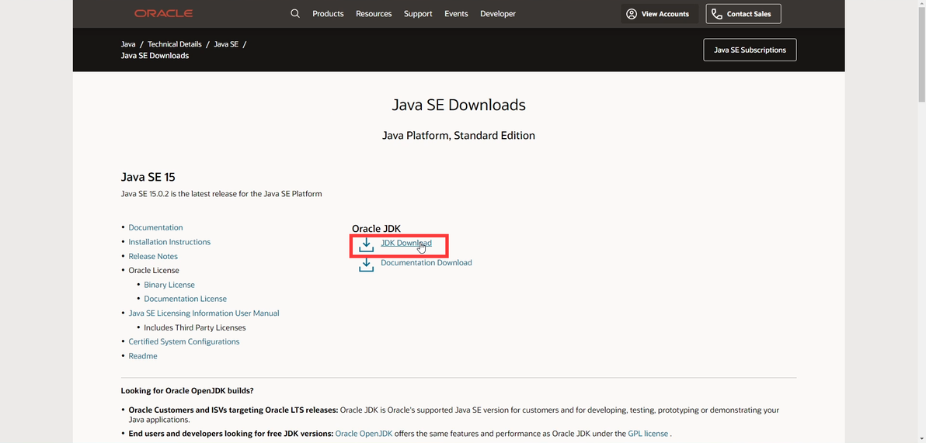The height and width of the screenshot is (443, 926).
Task: Click the search magnifier icon
Action: tap(295, 14)
